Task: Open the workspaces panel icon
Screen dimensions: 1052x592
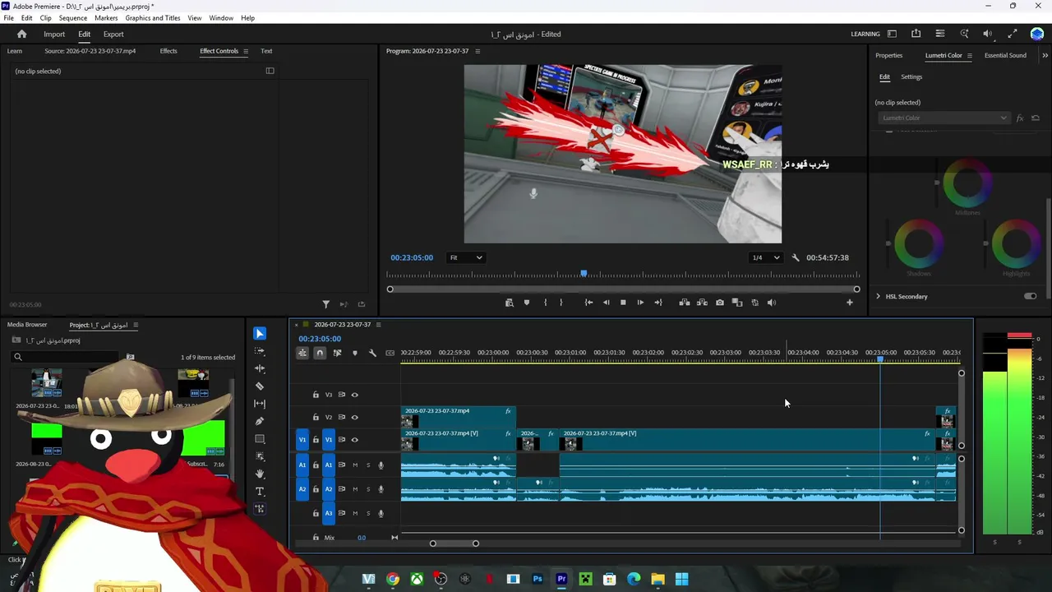Action: point(892,34)
